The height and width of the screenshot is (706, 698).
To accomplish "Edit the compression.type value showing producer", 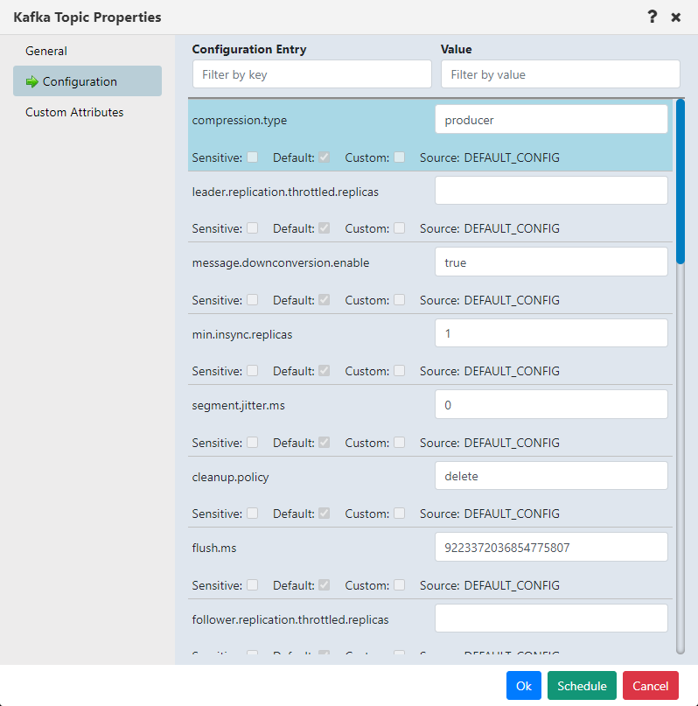I will [x=551, y=118].
